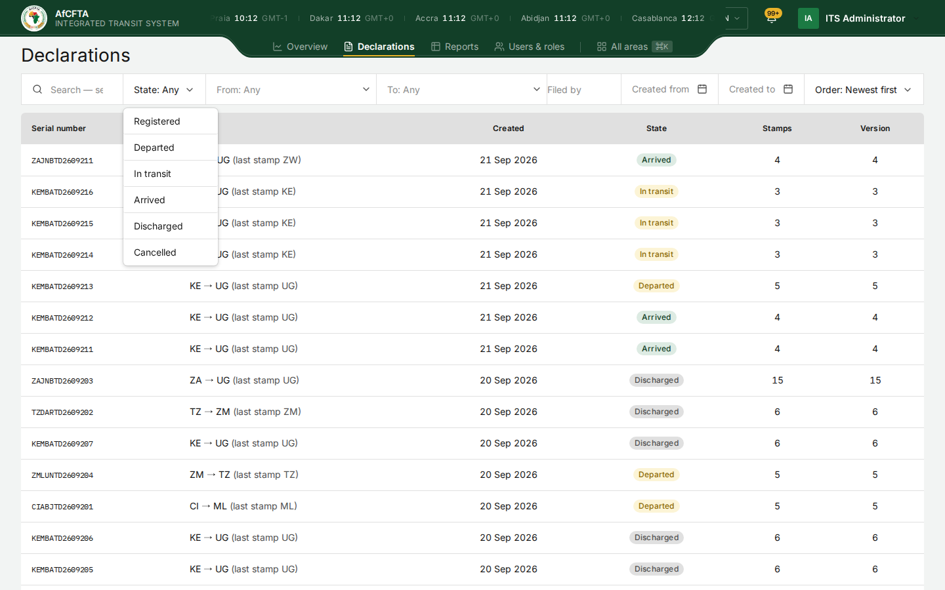Click the All areas grid icon
This screenshot has width=945, height=590.
pos(602,47)
